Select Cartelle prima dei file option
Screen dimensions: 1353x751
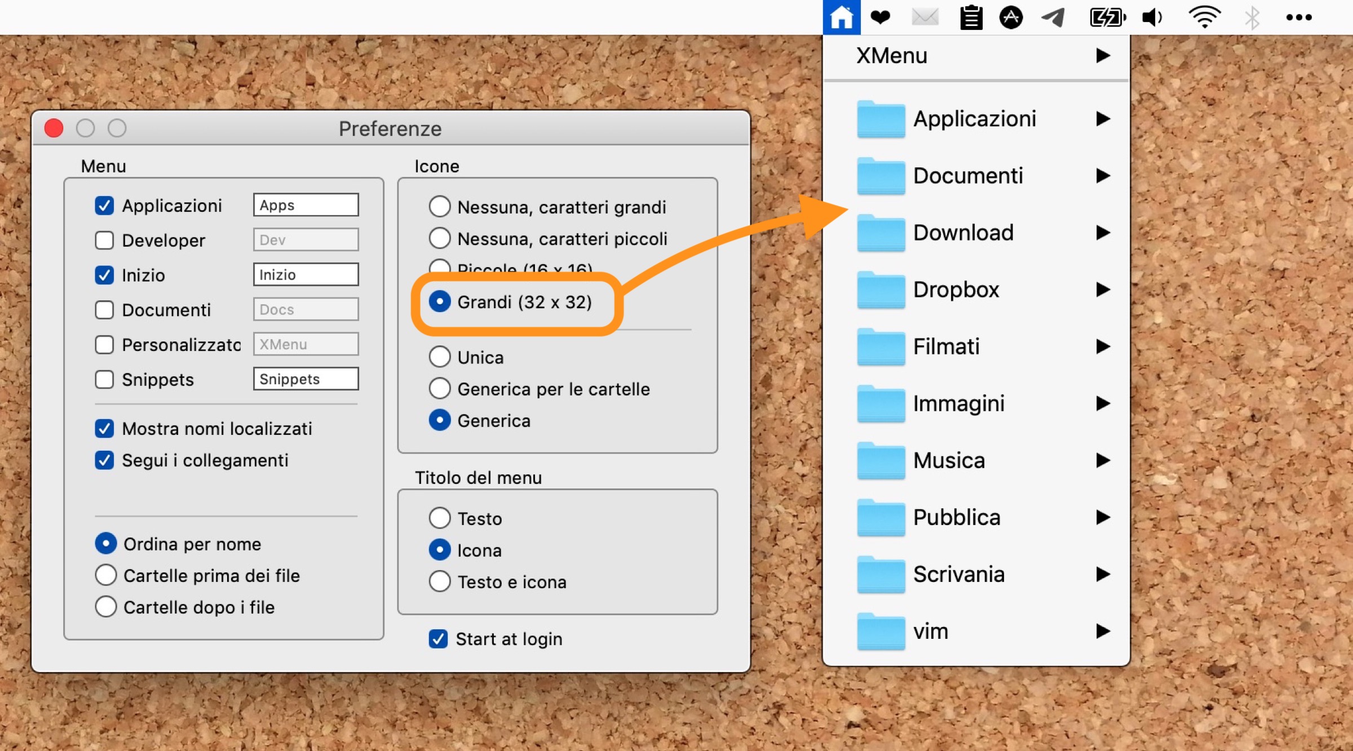(106, 575)
